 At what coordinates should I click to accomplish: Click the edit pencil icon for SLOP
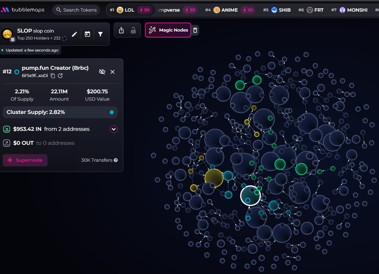74,34
